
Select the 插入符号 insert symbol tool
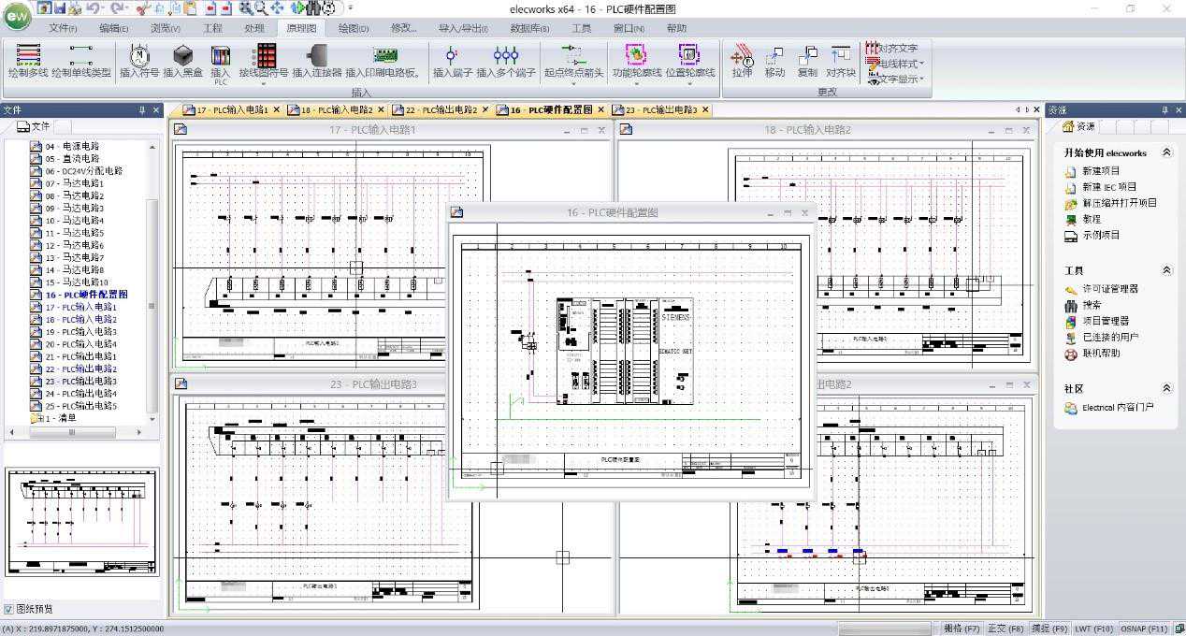(x=139, y=61)
